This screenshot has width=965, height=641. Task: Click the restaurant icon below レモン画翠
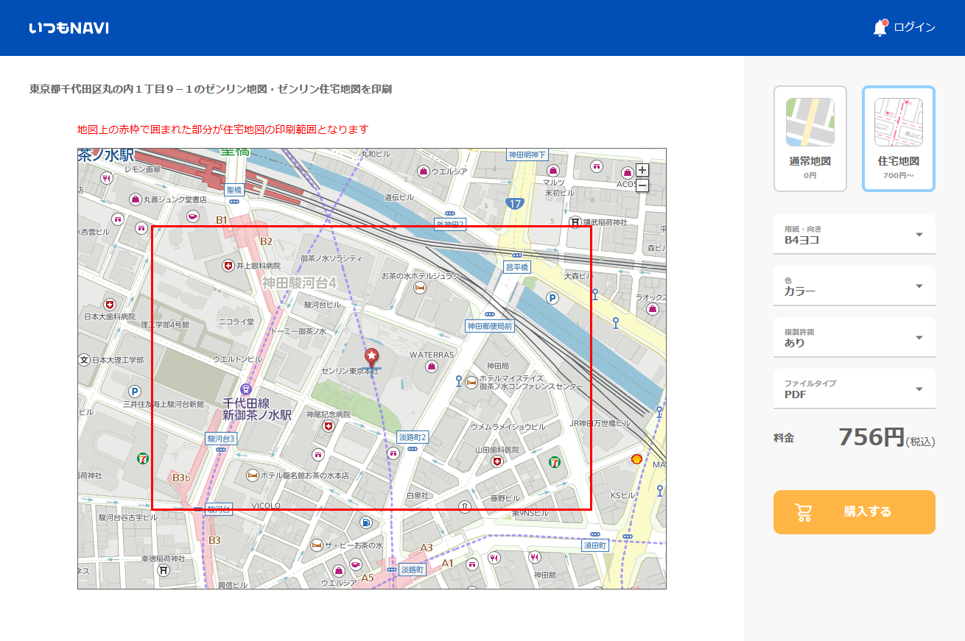click(x=107, y=177)
